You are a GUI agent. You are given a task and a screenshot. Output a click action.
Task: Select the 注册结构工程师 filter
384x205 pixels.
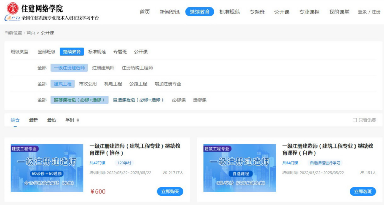[x=138, y=68]
